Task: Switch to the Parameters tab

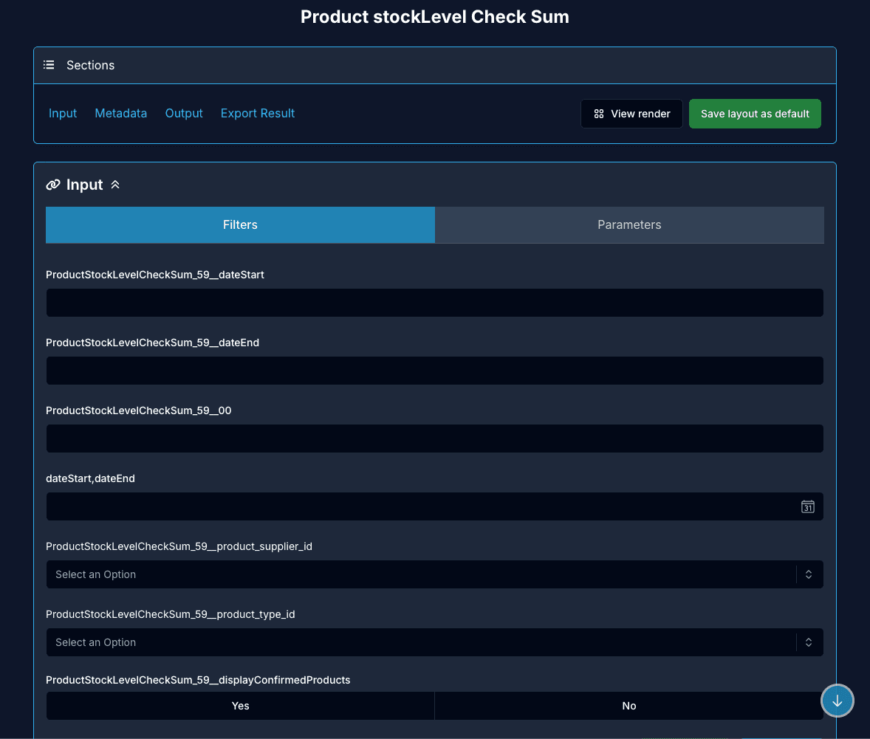Action: 629,224
